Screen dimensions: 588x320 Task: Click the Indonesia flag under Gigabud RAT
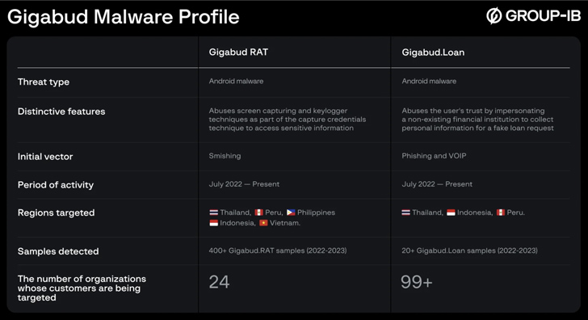(214, 223)
